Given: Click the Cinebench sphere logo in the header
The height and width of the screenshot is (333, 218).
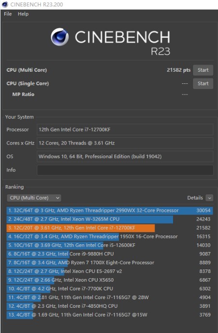Looking at the screenshot, I should (x=60, y=37).
